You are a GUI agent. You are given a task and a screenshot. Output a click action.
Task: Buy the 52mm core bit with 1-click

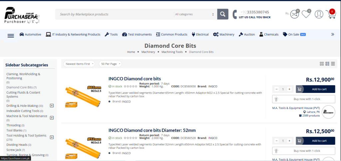[304, 151]
